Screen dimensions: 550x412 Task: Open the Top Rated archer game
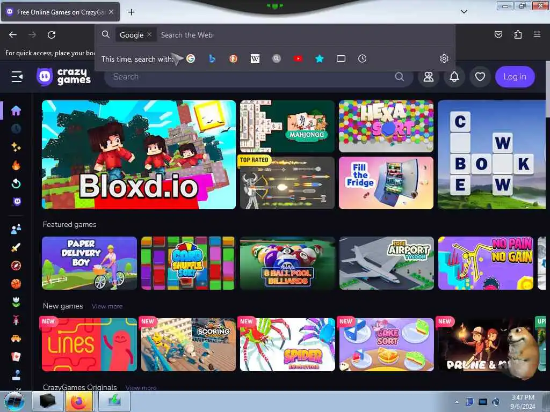tap(287, 183)
